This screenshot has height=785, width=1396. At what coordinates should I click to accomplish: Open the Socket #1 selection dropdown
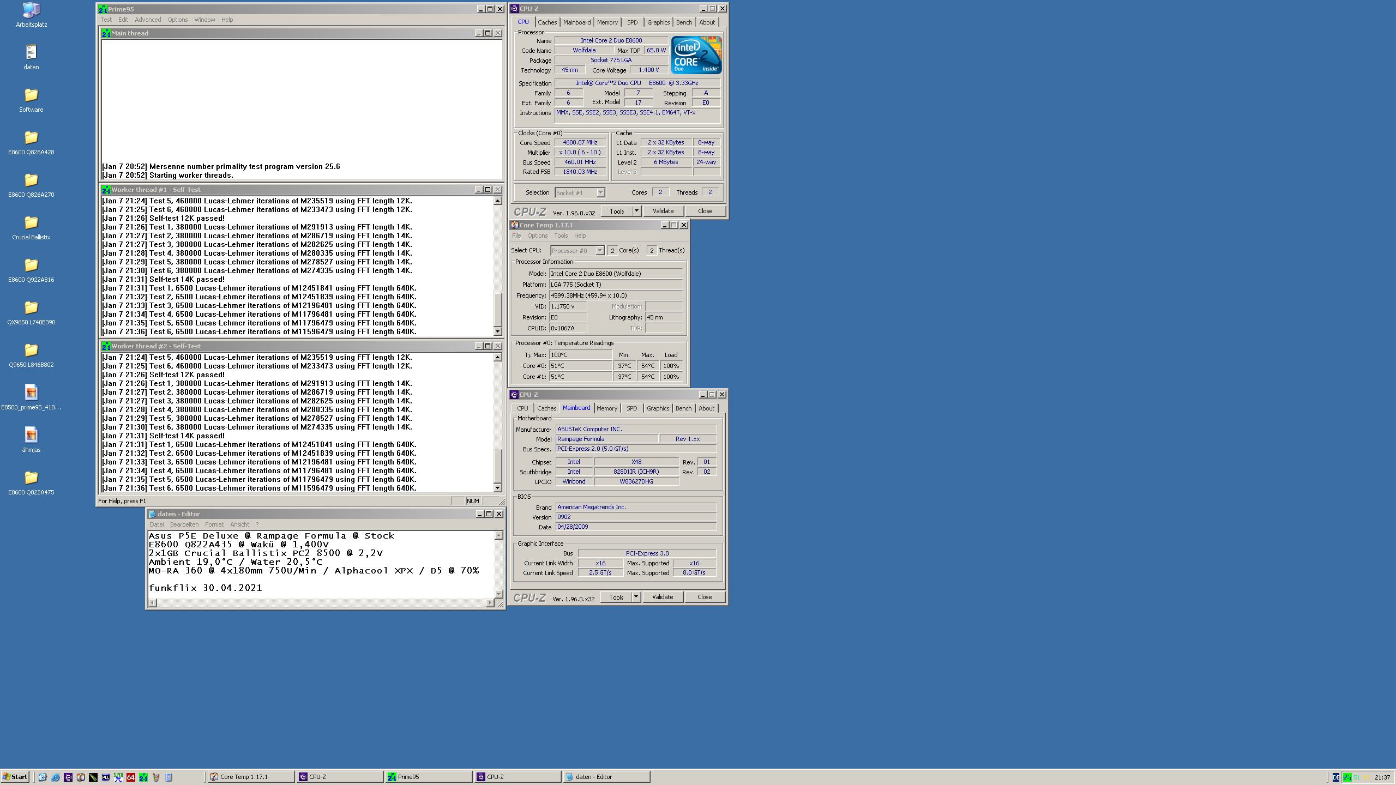point(580,192)
